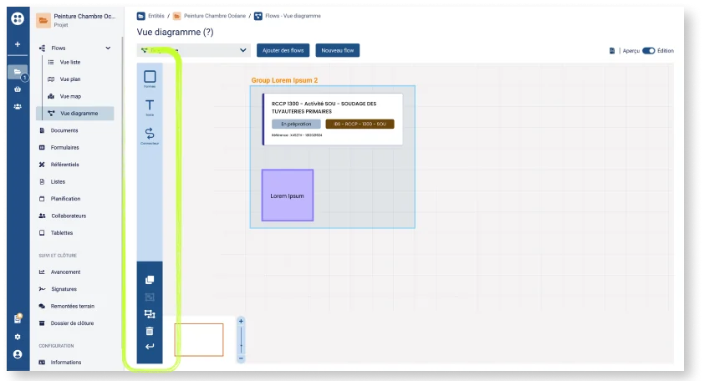Screen dimensions: 704x381
Task: Select the Formes shape tool
Action: coord(150,79)
